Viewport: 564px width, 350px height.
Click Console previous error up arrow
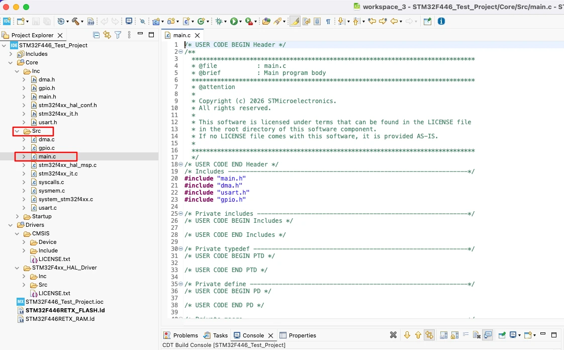(418, 335)
